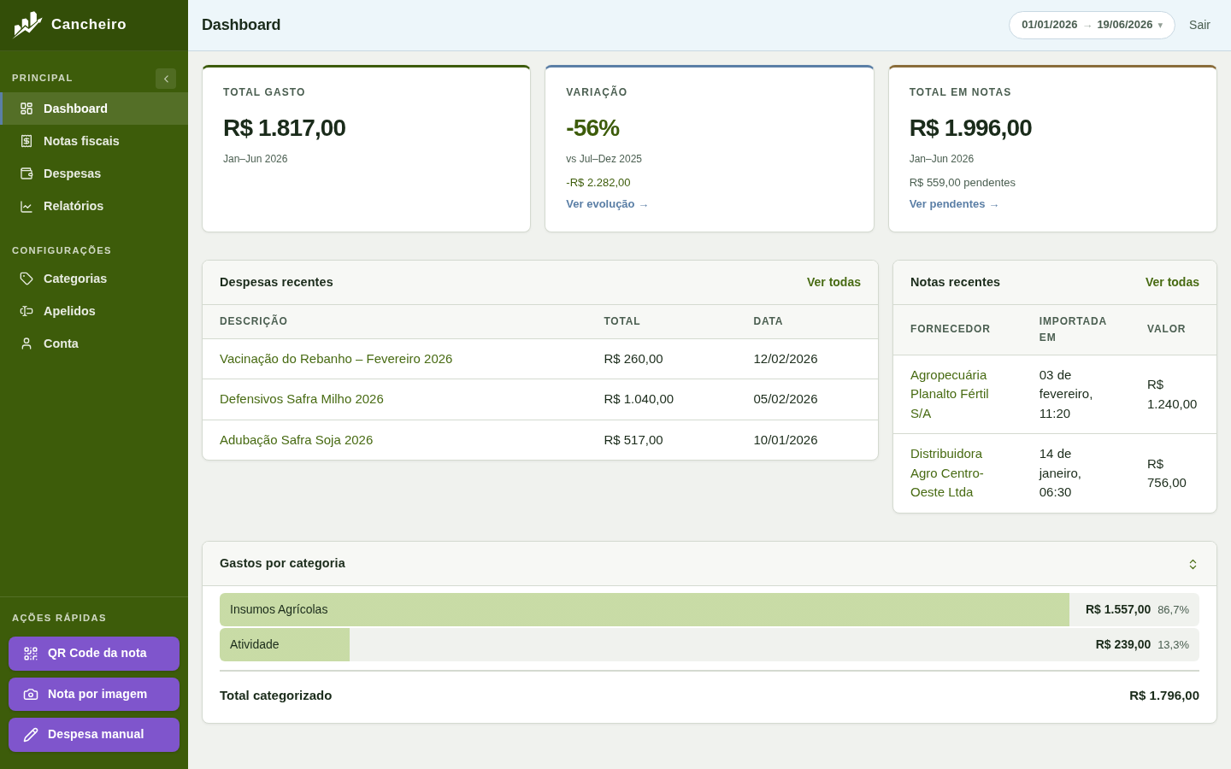
Task: Click the Insumos Agrícolas category bar
Action: (x=710, y=609)
